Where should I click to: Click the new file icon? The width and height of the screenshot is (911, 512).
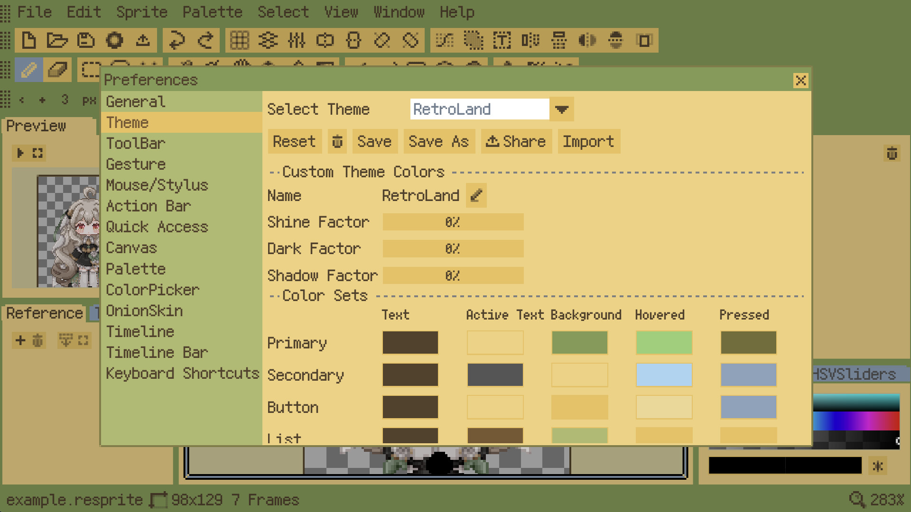29,40
